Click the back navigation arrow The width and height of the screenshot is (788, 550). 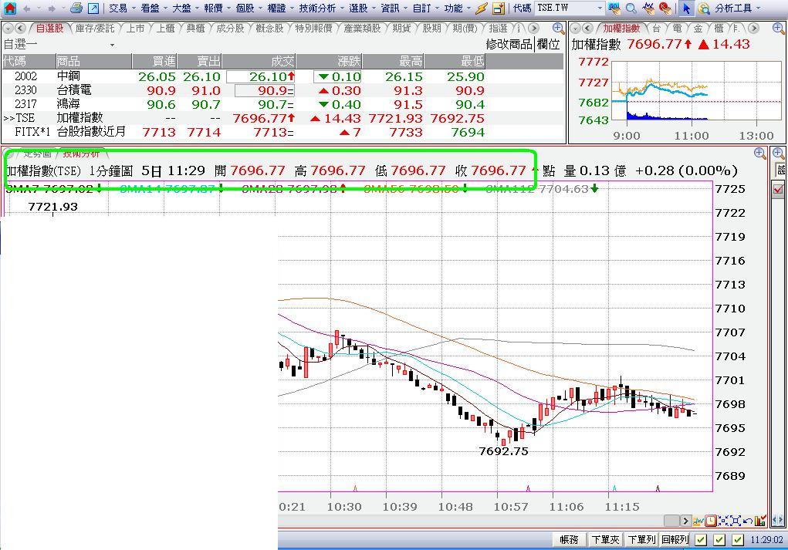click(27, 8)
